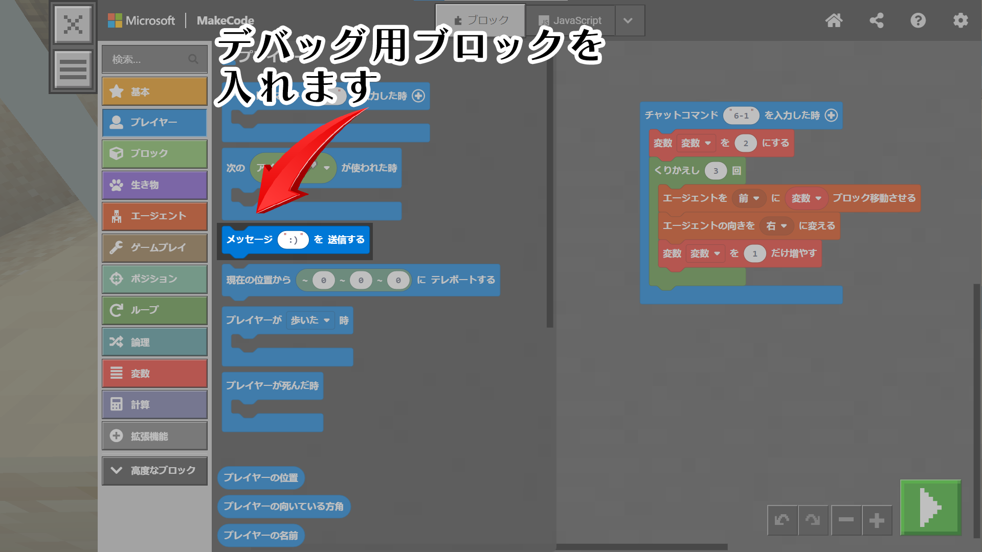This screenshot has height=552, width=982.
Task: Click the Home icon in header
Action: coord(834,20)
